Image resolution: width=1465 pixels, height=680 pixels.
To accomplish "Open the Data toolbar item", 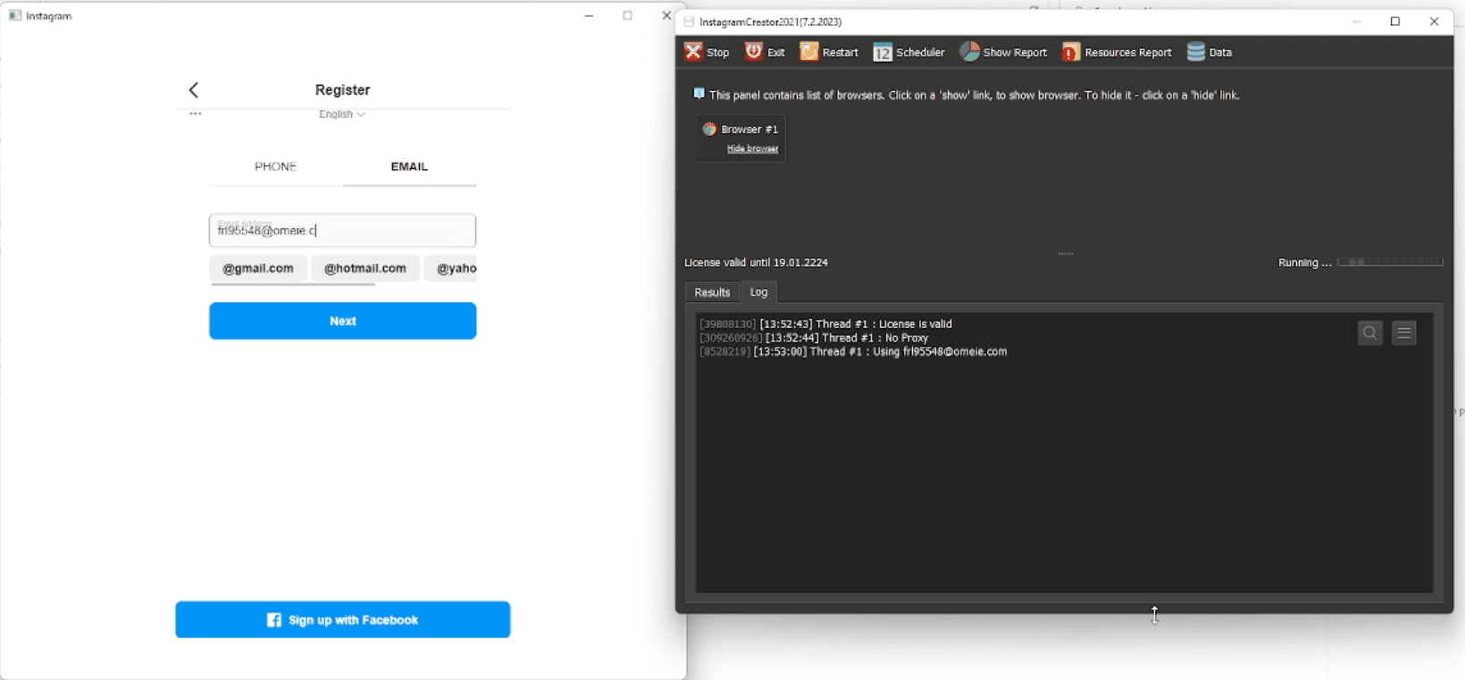I will click(x=1210, y=52).
